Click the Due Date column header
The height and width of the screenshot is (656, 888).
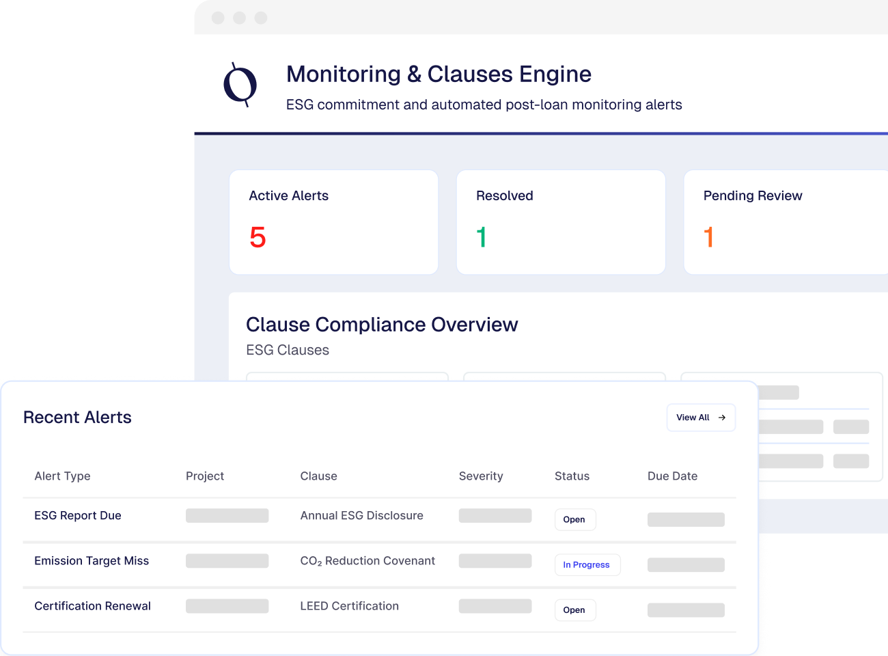coord(672,476)
